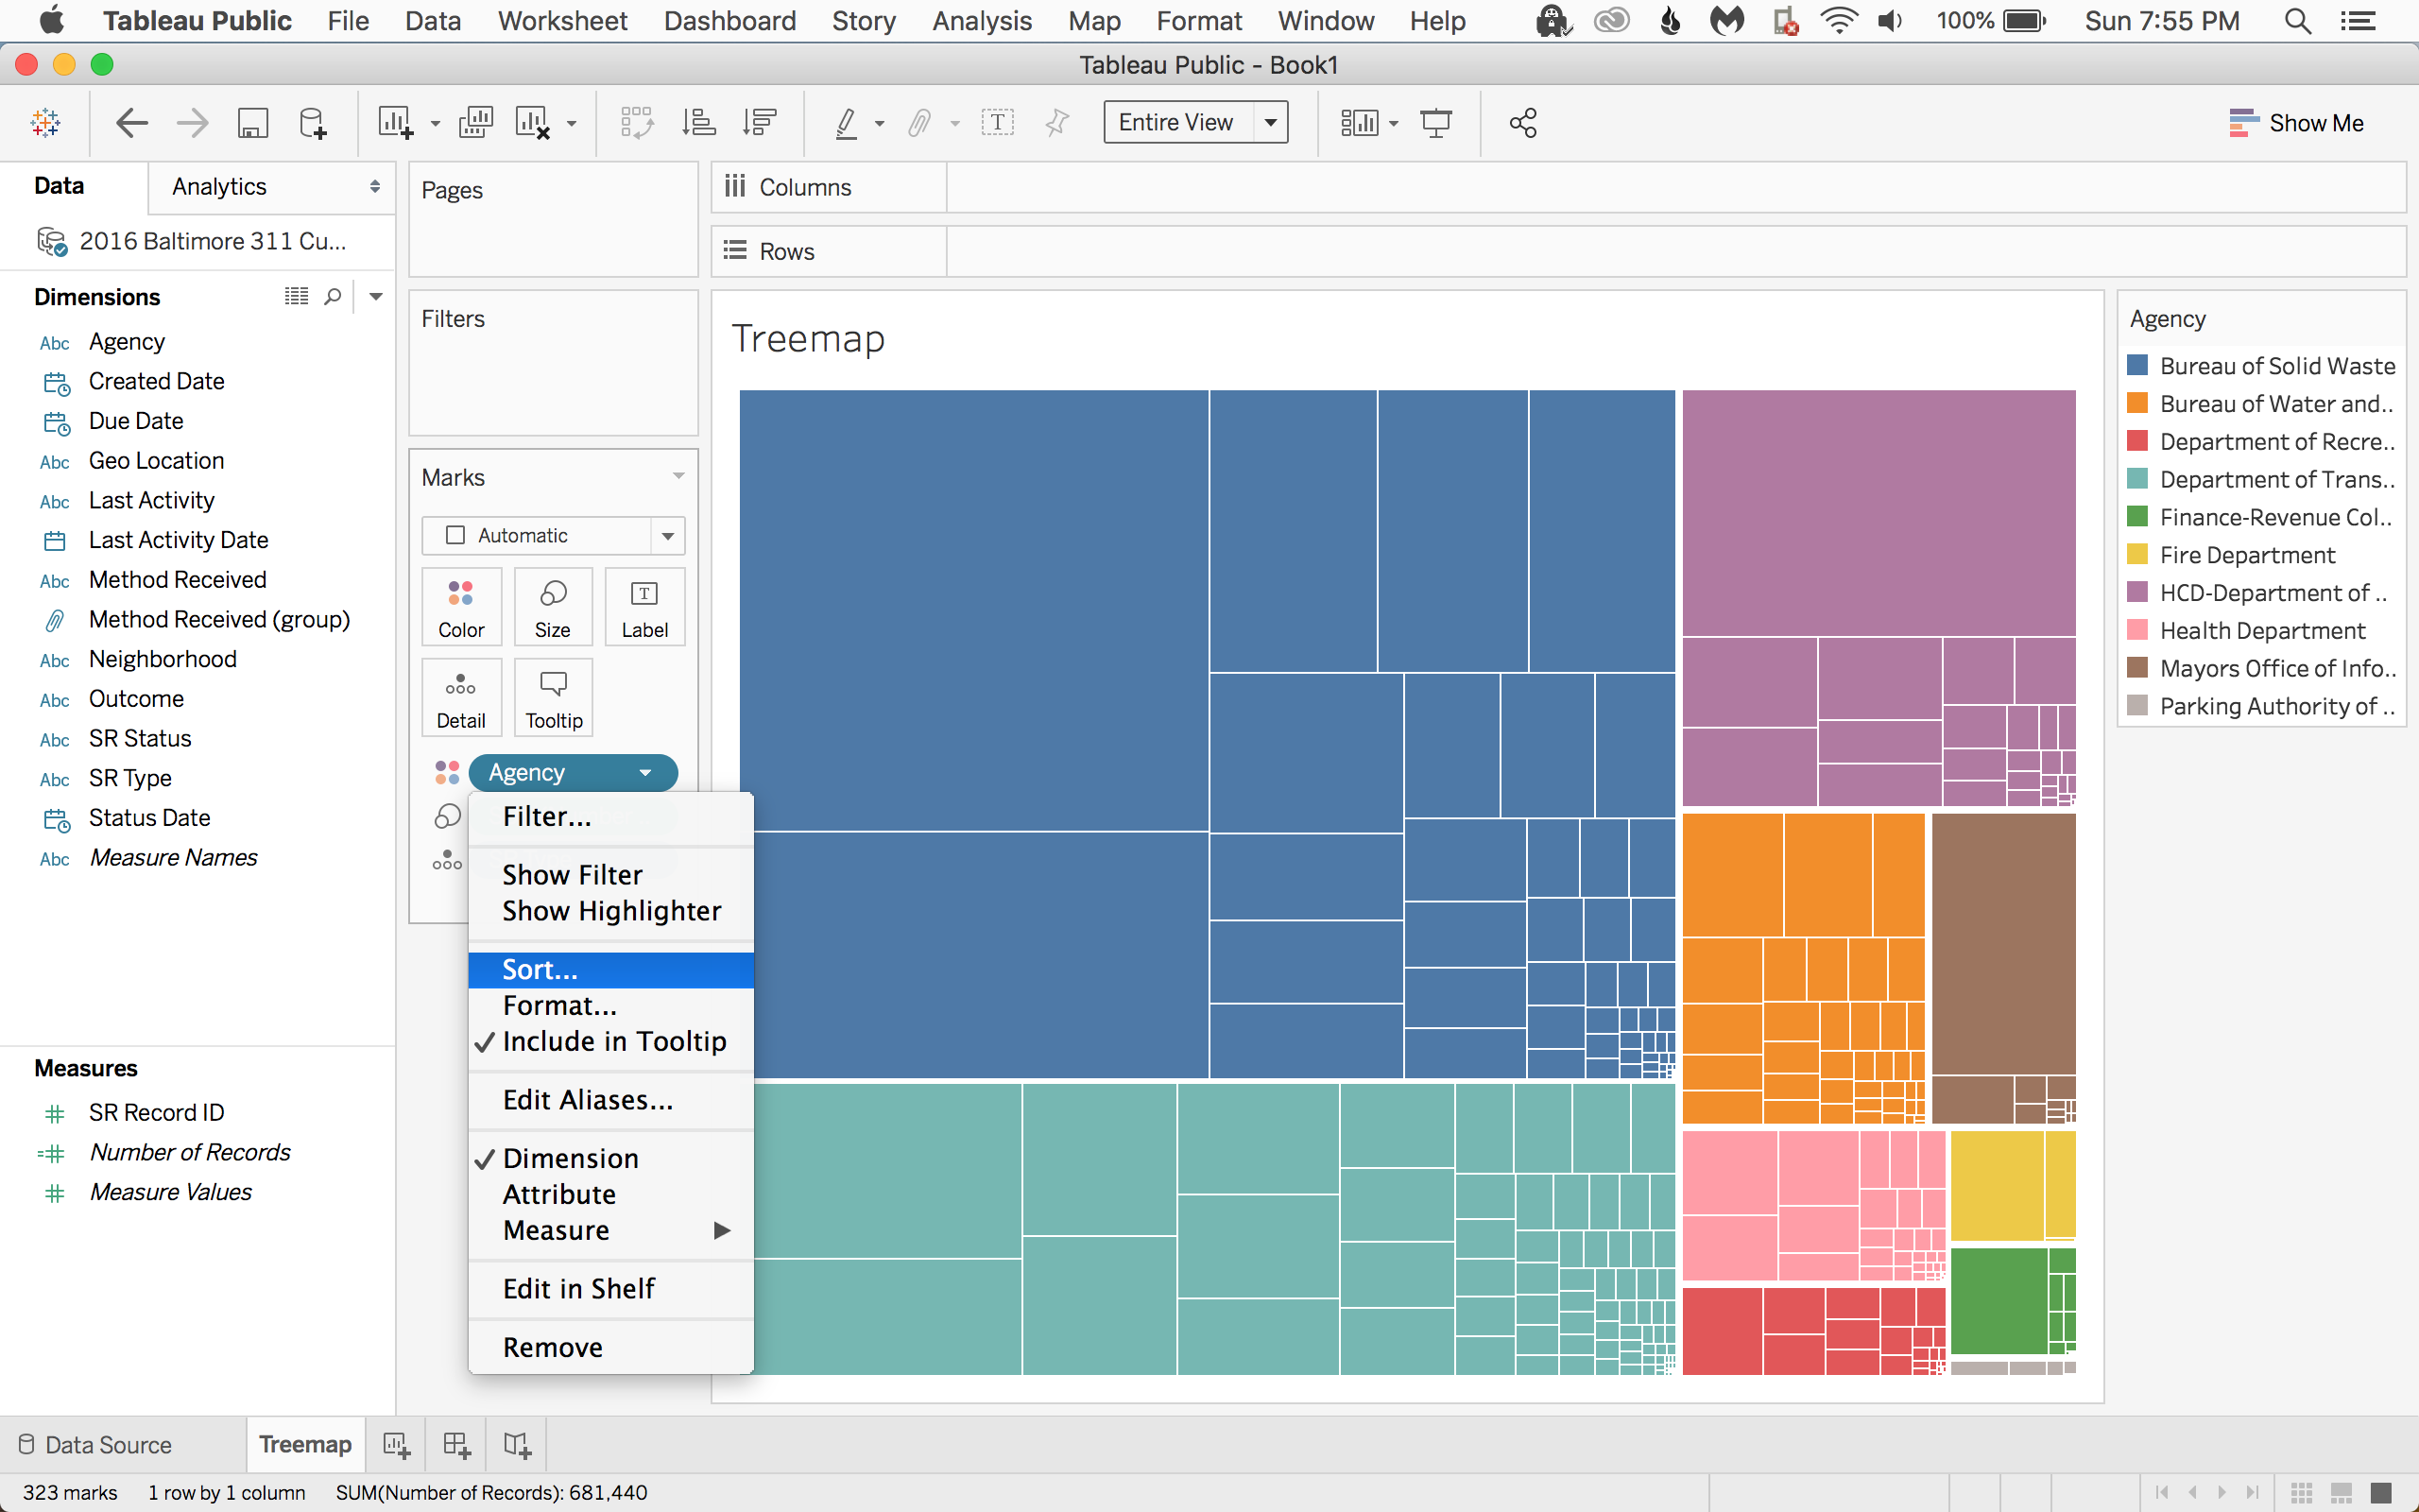This screenshot has width=2419, height=1512.
Task: Click the Show mark labels icon
Action: tap(998, 123)
